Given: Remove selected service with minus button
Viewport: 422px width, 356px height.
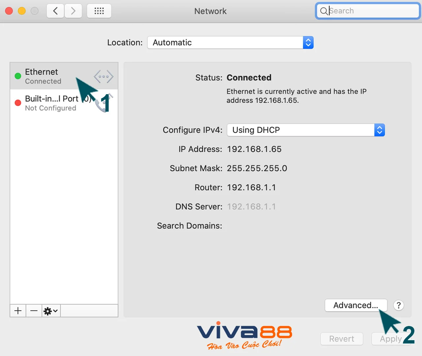Looking at the screenshot, I should coord(34,311).
